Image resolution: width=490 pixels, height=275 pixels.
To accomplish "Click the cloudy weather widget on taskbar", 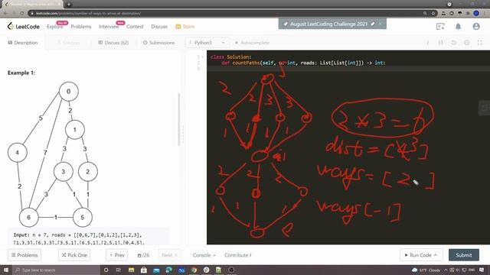I will tap(426, 270).
